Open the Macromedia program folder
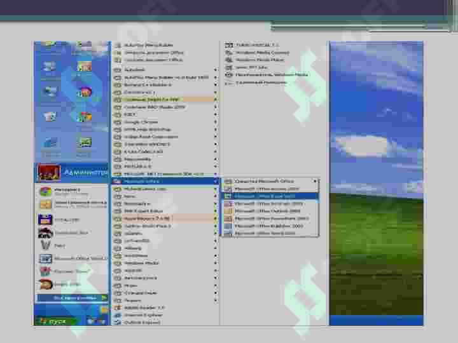This screenshot has width=458, height=343. click(165, 159)
